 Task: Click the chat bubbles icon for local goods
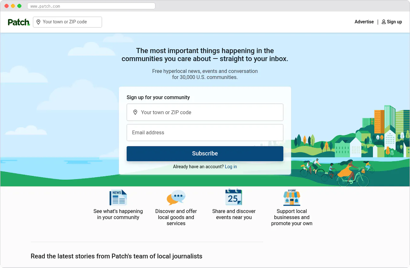pyautogui.click(x=176, y=197)
